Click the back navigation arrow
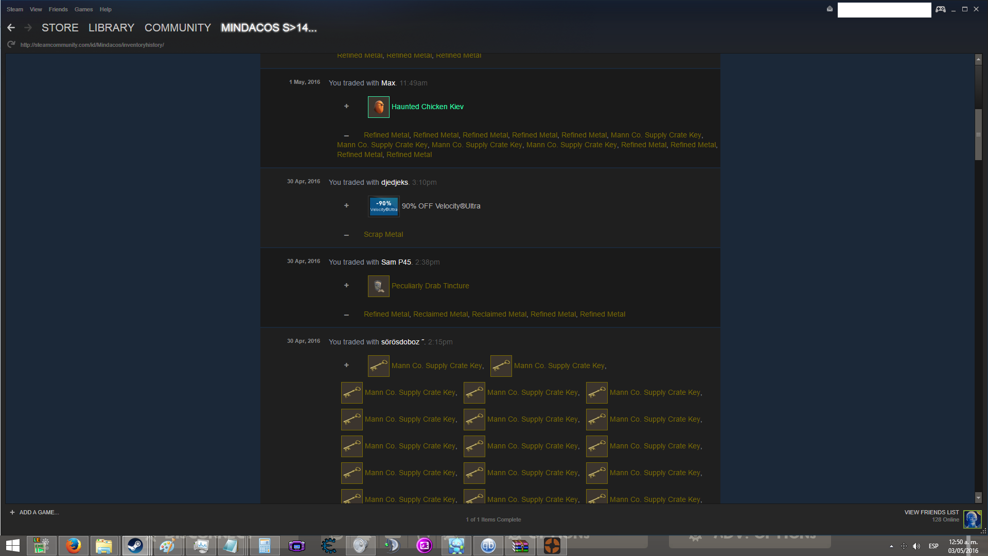This screenshot has width=988, height=556. pos(11,28)
